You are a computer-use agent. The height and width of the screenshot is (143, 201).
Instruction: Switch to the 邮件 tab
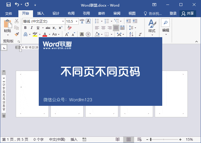coord(102,13)
